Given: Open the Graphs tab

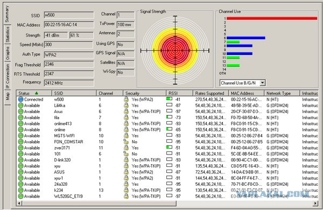Looking at the screenshot, I should [x=8, y=53].
